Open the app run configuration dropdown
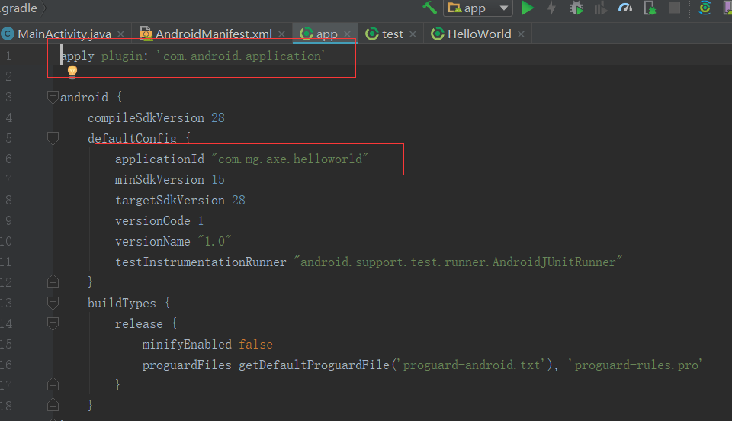 point(478,8)
